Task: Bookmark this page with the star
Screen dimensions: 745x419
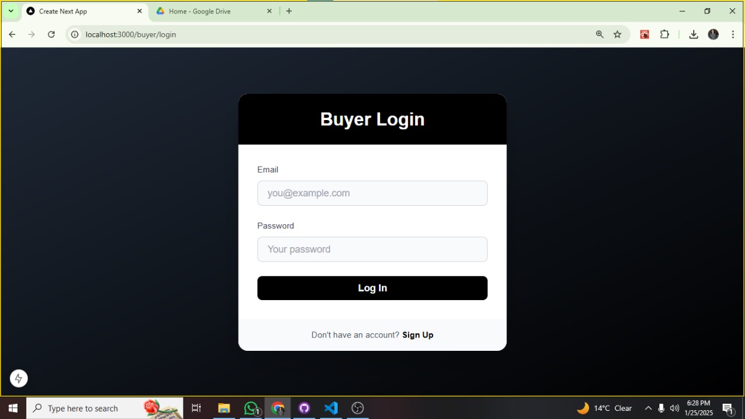Action: [x=618, y=34]
